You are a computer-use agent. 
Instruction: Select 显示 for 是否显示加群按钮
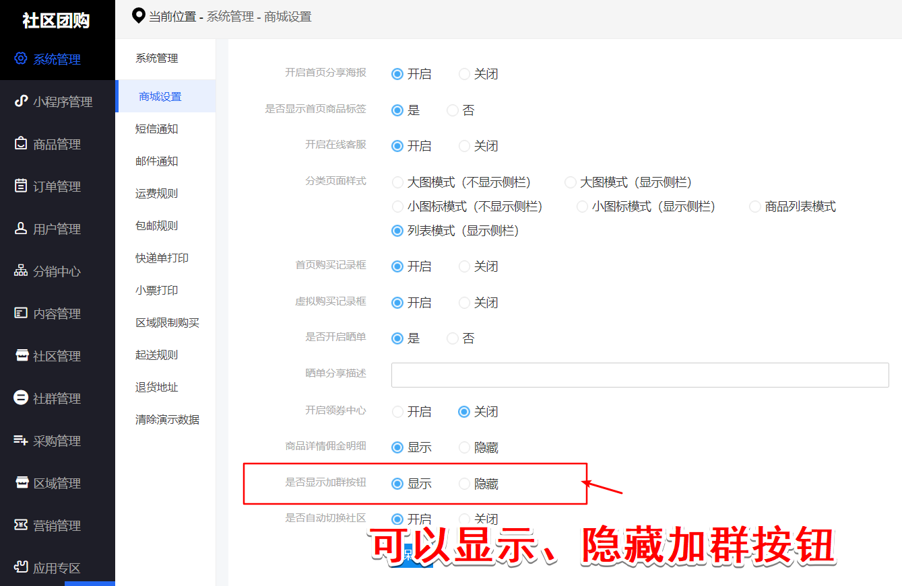[397, 484]
